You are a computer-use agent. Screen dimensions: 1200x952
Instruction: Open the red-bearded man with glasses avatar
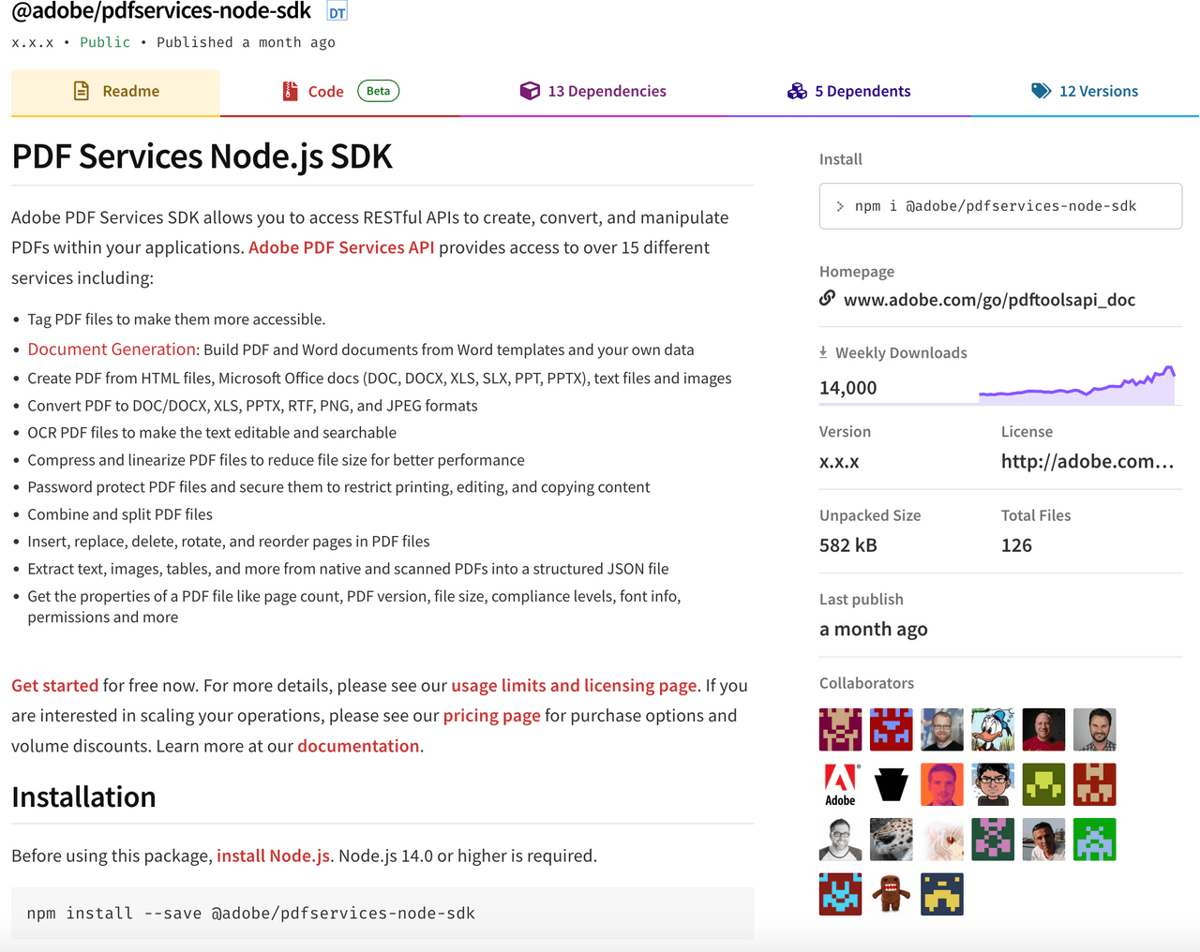tap(942, 730)
